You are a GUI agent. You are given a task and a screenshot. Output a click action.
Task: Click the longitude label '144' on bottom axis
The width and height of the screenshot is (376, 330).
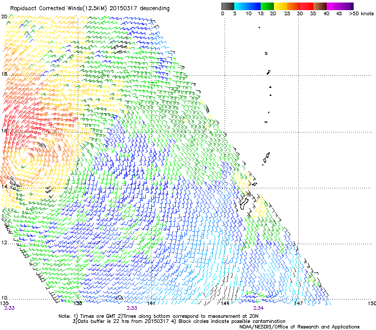tap(225, 304)
